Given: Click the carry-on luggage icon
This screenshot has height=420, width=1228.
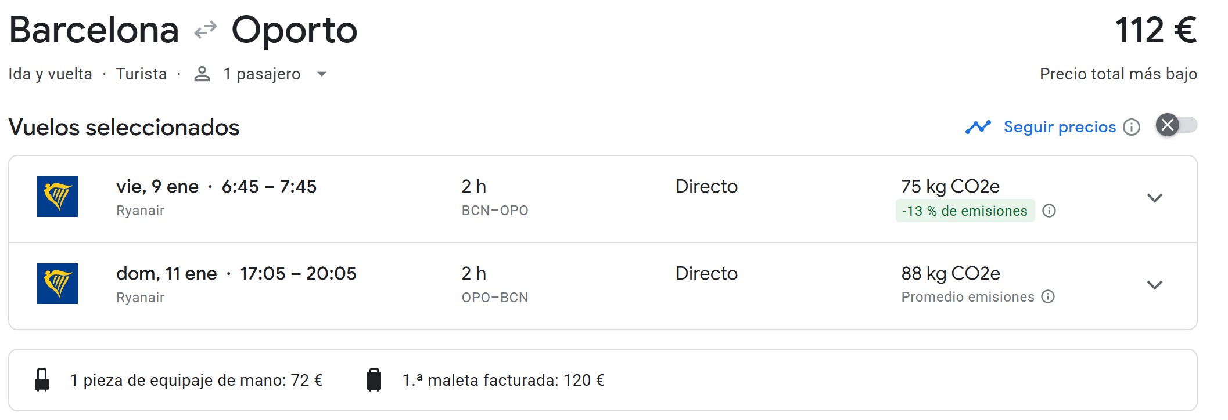Looking at the screenshot, I should pos(42,380).
